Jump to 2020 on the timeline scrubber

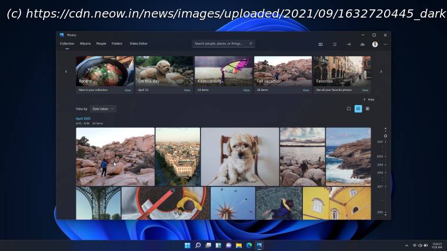pyautogui.click(x=380, y=157)
